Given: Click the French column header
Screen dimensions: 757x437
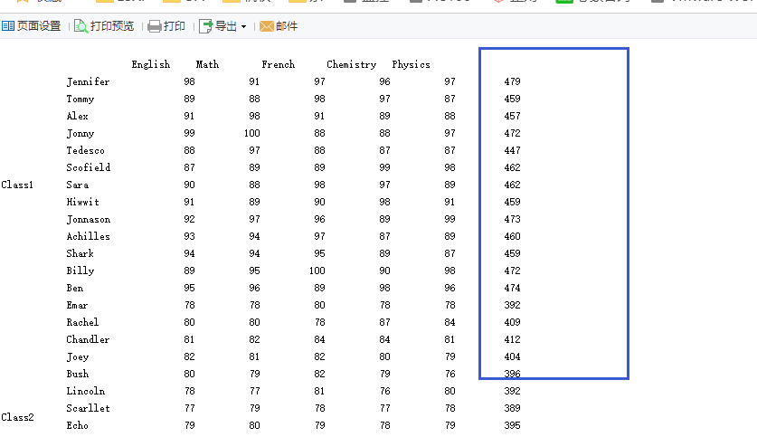Looking at the screenshot, I should point(278,64).
